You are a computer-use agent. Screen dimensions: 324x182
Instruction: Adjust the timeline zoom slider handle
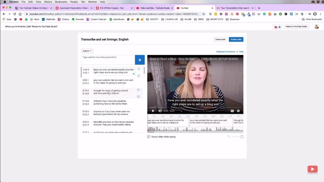pos(242,136)
